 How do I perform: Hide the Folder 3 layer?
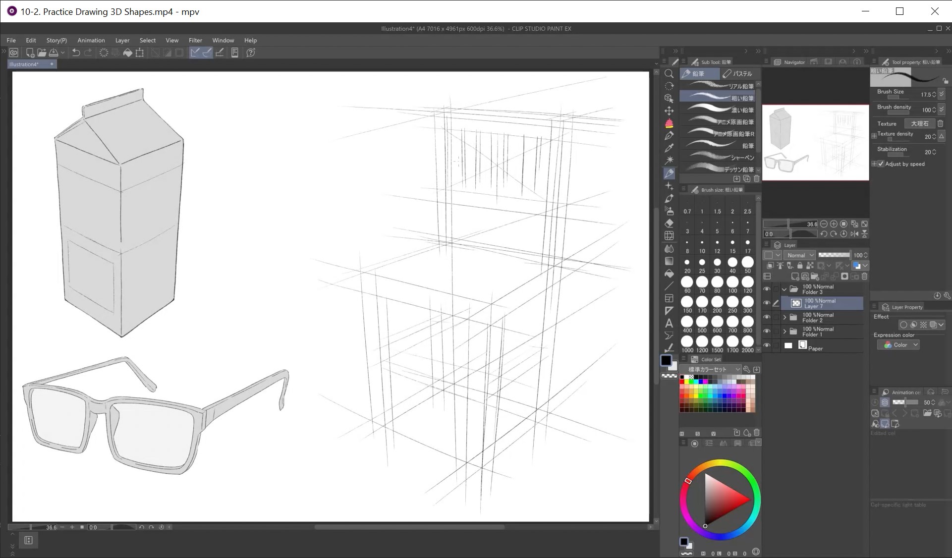click(767, 289)
